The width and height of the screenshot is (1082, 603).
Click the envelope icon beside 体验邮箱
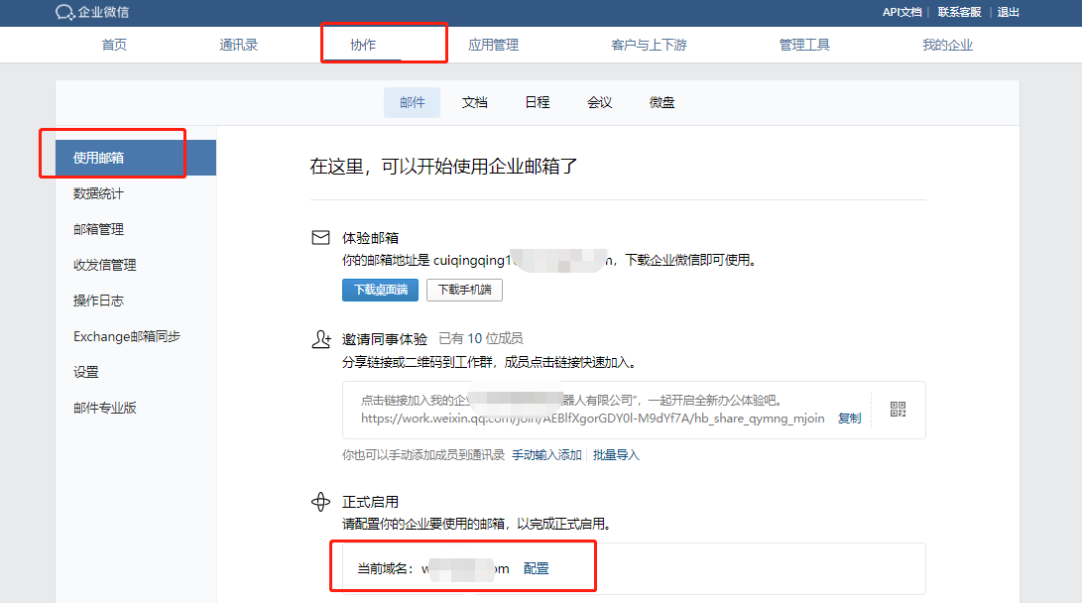click(321, 235)
